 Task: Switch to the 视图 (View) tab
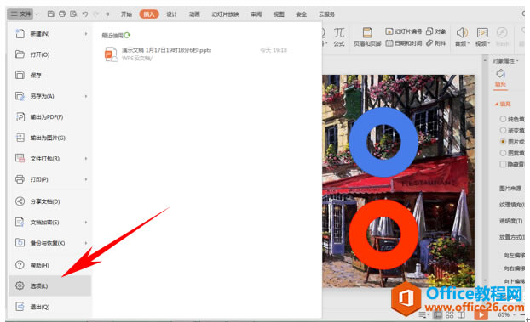279,14
